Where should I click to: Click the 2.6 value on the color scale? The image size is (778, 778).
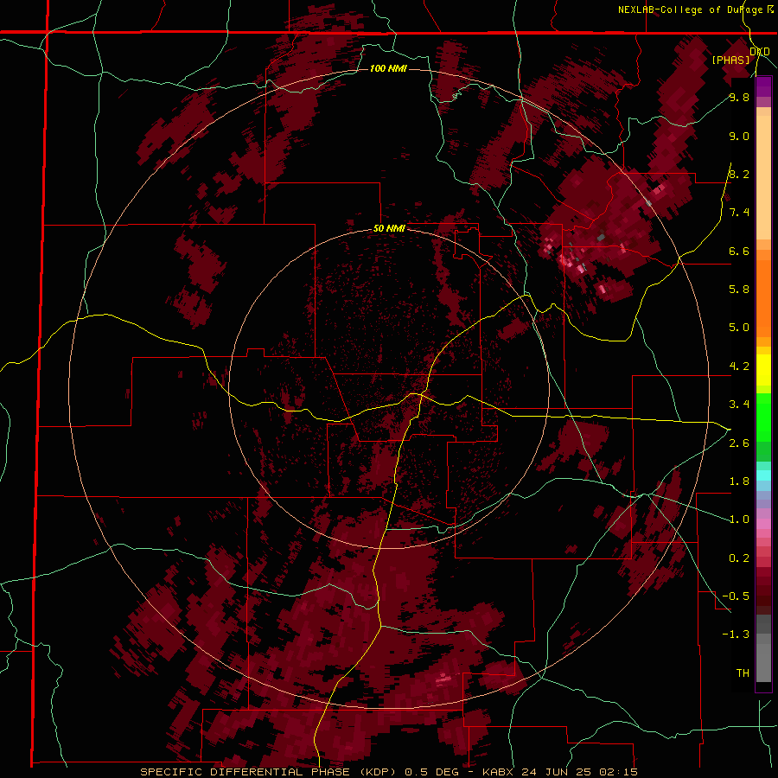pos(739,443)
